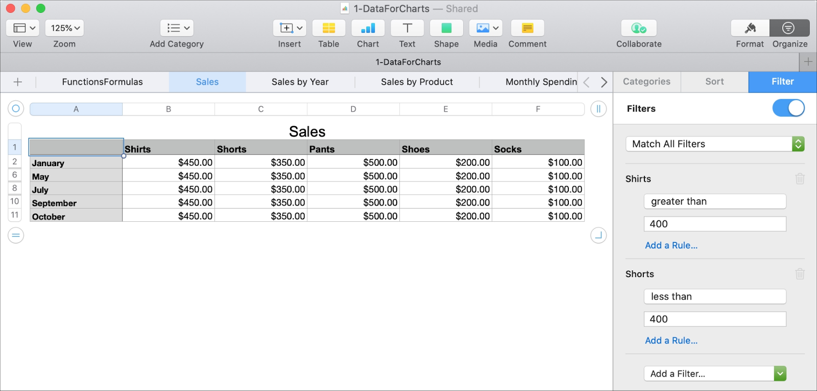The width and height of the screenshot is (817, 391).
Task: Select column A header
Action: tap(76, 109)
